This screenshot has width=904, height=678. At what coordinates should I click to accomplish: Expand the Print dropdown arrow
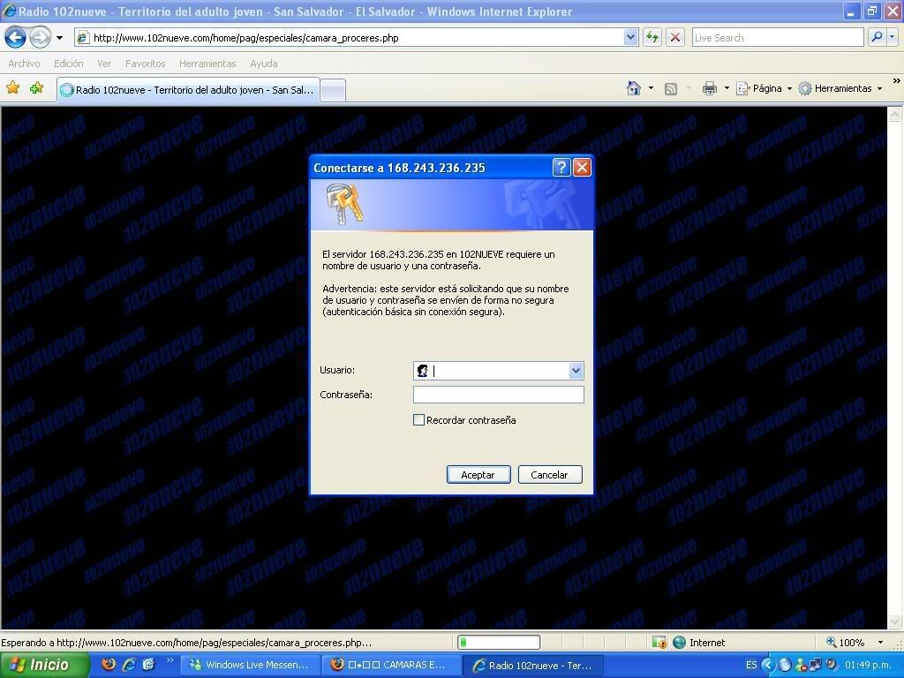727,88
